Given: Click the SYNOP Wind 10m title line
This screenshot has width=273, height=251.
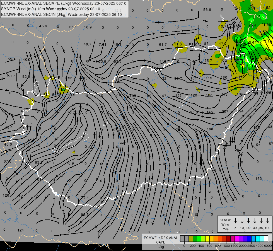Looking at the screenshot, I should click(50, 9).
